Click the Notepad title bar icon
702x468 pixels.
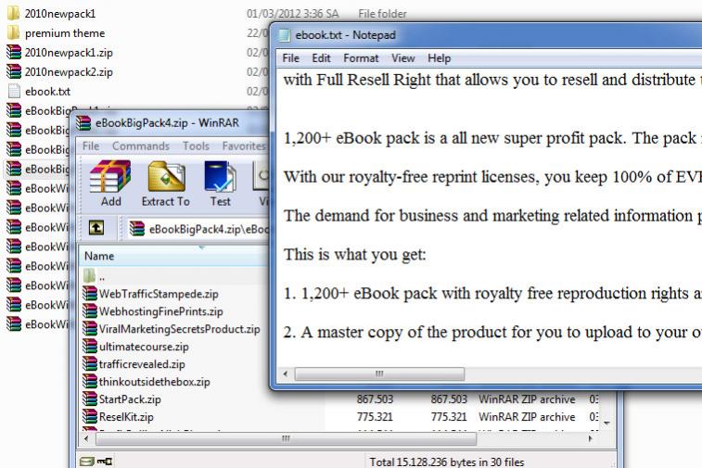point(284,35)
